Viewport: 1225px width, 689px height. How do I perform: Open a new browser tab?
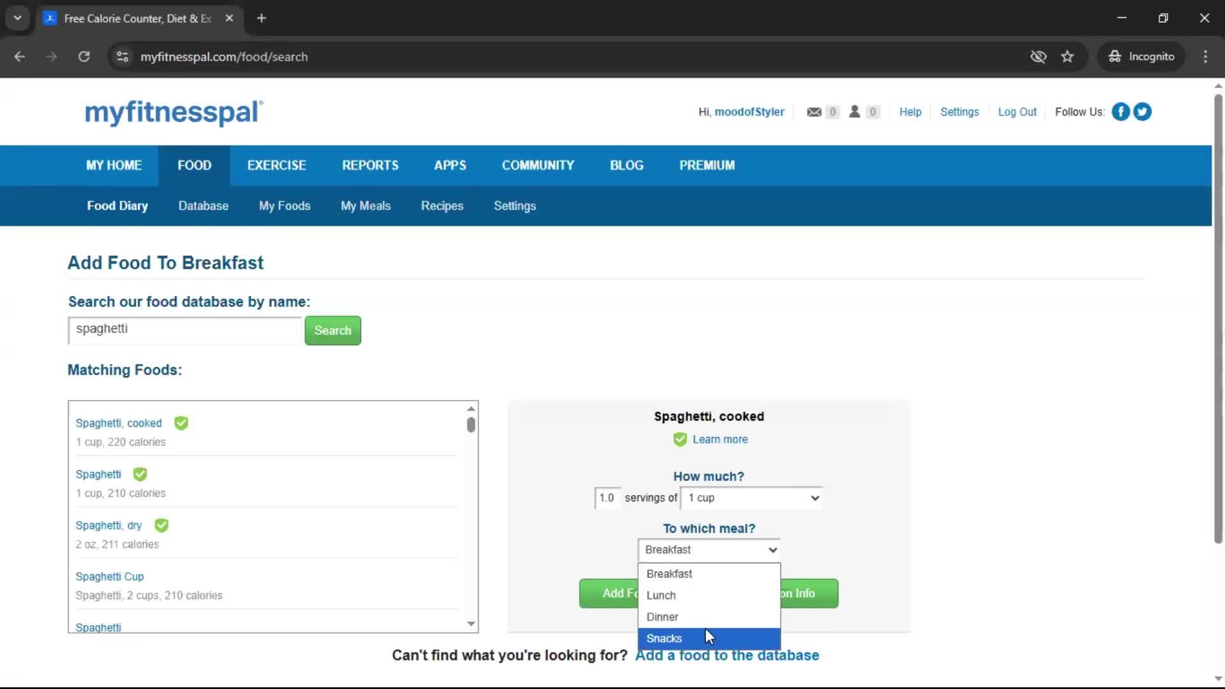point(262,18)
